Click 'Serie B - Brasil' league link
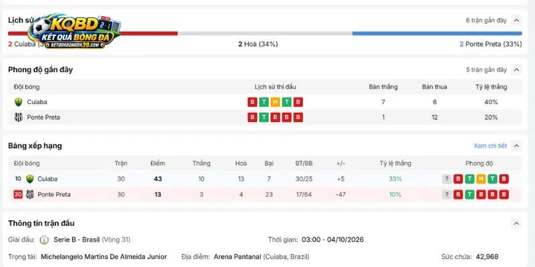 tap(76, 240)
